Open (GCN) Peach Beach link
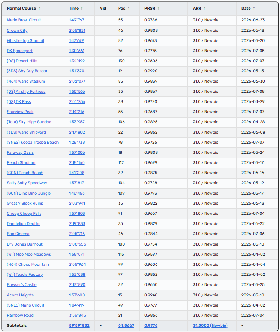The image size is (280, 332). [x=25, y=173]
